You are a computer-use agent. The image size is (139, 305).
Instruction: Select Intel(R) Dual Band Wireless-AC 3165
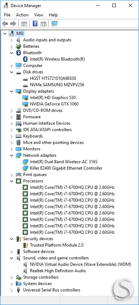coord(64,162)
